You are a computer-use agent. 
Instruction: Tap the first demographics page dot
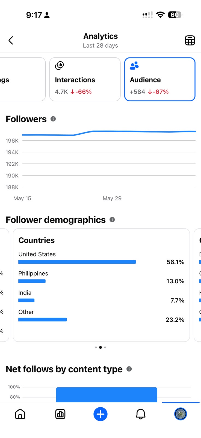[x=96, y=347]
